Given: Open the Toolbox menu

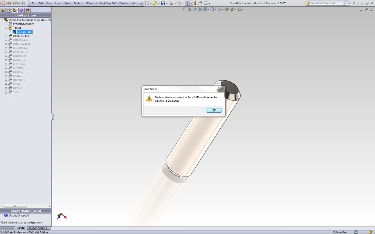Looking at the screenshot, I should click(x=78, y=4).
